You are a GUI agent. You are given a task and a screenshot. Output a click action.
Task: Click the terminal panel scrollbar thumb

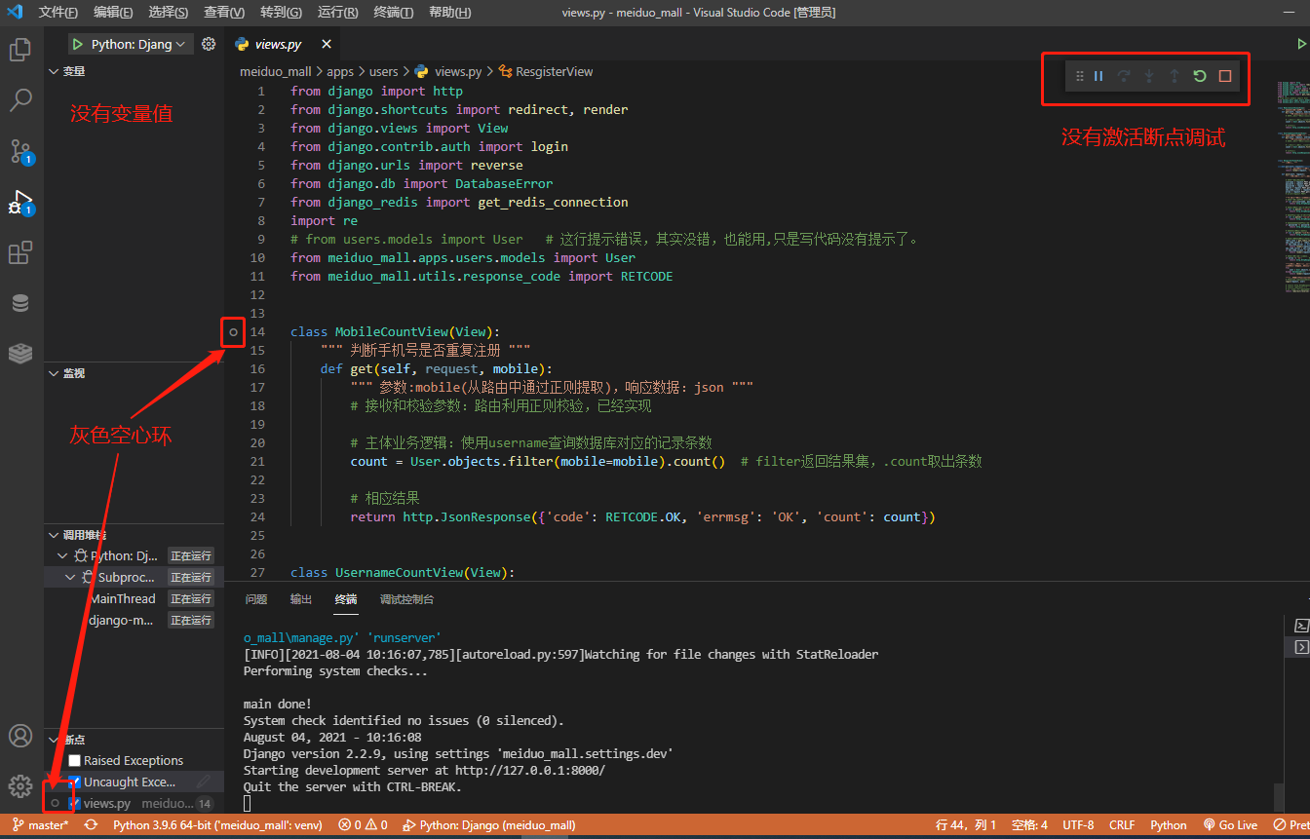[x=1279, y=796]
